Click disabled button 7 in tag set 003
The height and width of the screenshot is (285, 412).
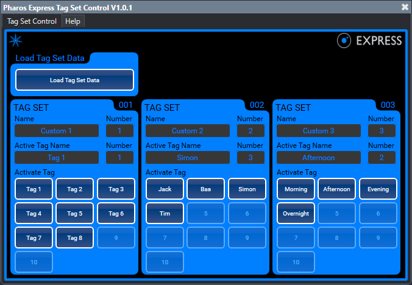tap(296, 237)
